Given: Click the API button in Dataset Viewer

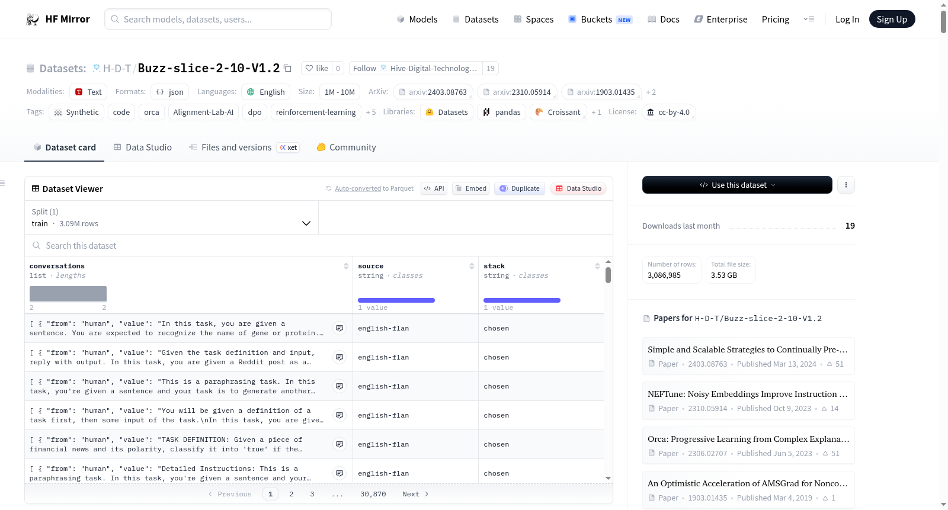Looking at the screenshot, I should tap(434, 188).
